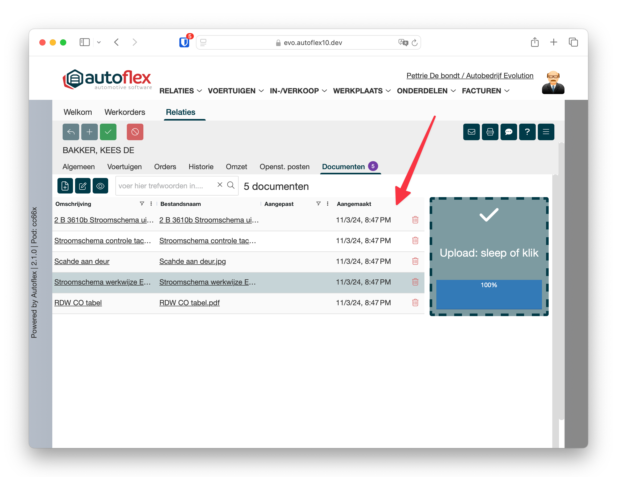Click the add new document icon
The width and height of the screenshot is (617, 477).
[x=65, y=186]
